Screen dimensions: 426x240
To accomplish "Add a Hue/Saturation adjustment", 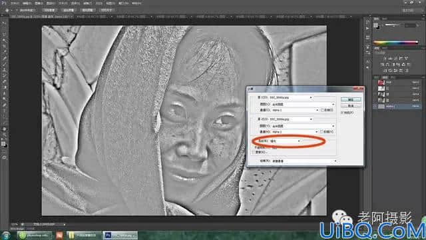I will (382, 65).
